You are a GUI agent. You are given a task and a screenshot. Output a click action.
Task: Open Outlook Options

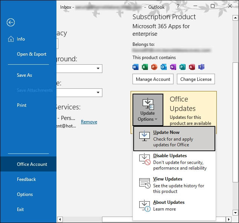click(x=28, y=194)
